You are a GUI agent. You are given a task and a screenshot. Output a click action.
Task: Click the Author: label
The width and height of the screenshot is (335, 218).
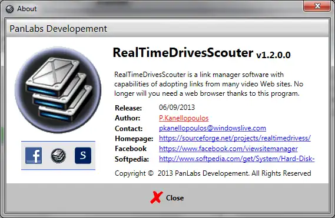point(128,118)
